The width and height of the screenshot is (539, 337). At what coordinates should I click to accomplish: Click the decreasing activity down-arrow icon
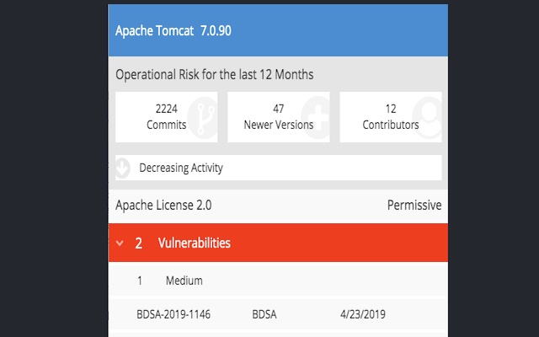[x=122, y=168]
